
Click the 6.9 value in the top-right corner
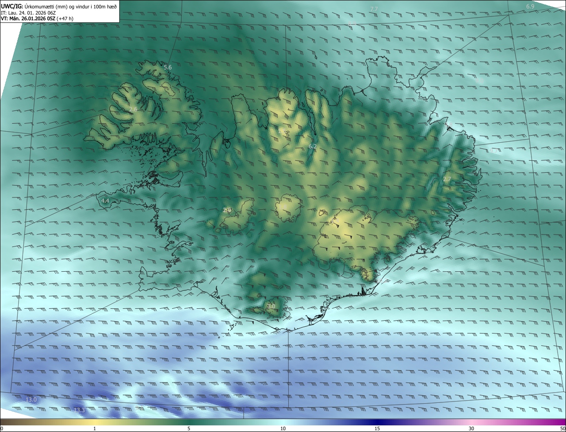pyautogui.click(x=530, y=6)
